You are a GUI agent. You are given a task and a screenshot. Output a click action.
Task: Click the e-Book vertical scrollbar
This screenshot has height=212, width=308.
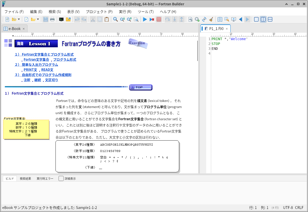click(x=198, y=51)
